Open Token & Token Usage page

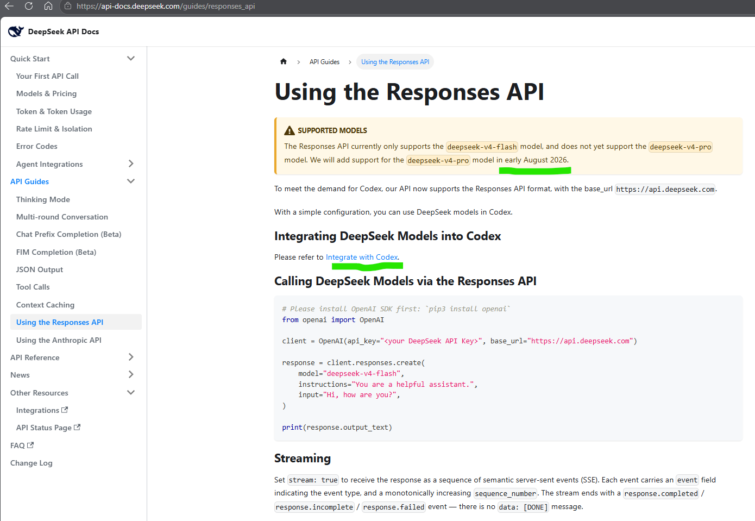[54, 111]
